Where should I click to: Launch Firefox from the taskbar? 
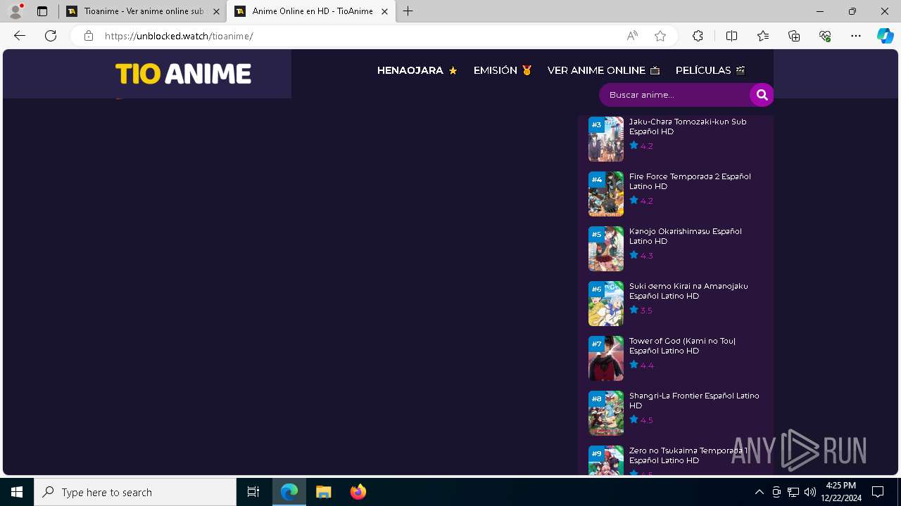click(x=358, y=492)
